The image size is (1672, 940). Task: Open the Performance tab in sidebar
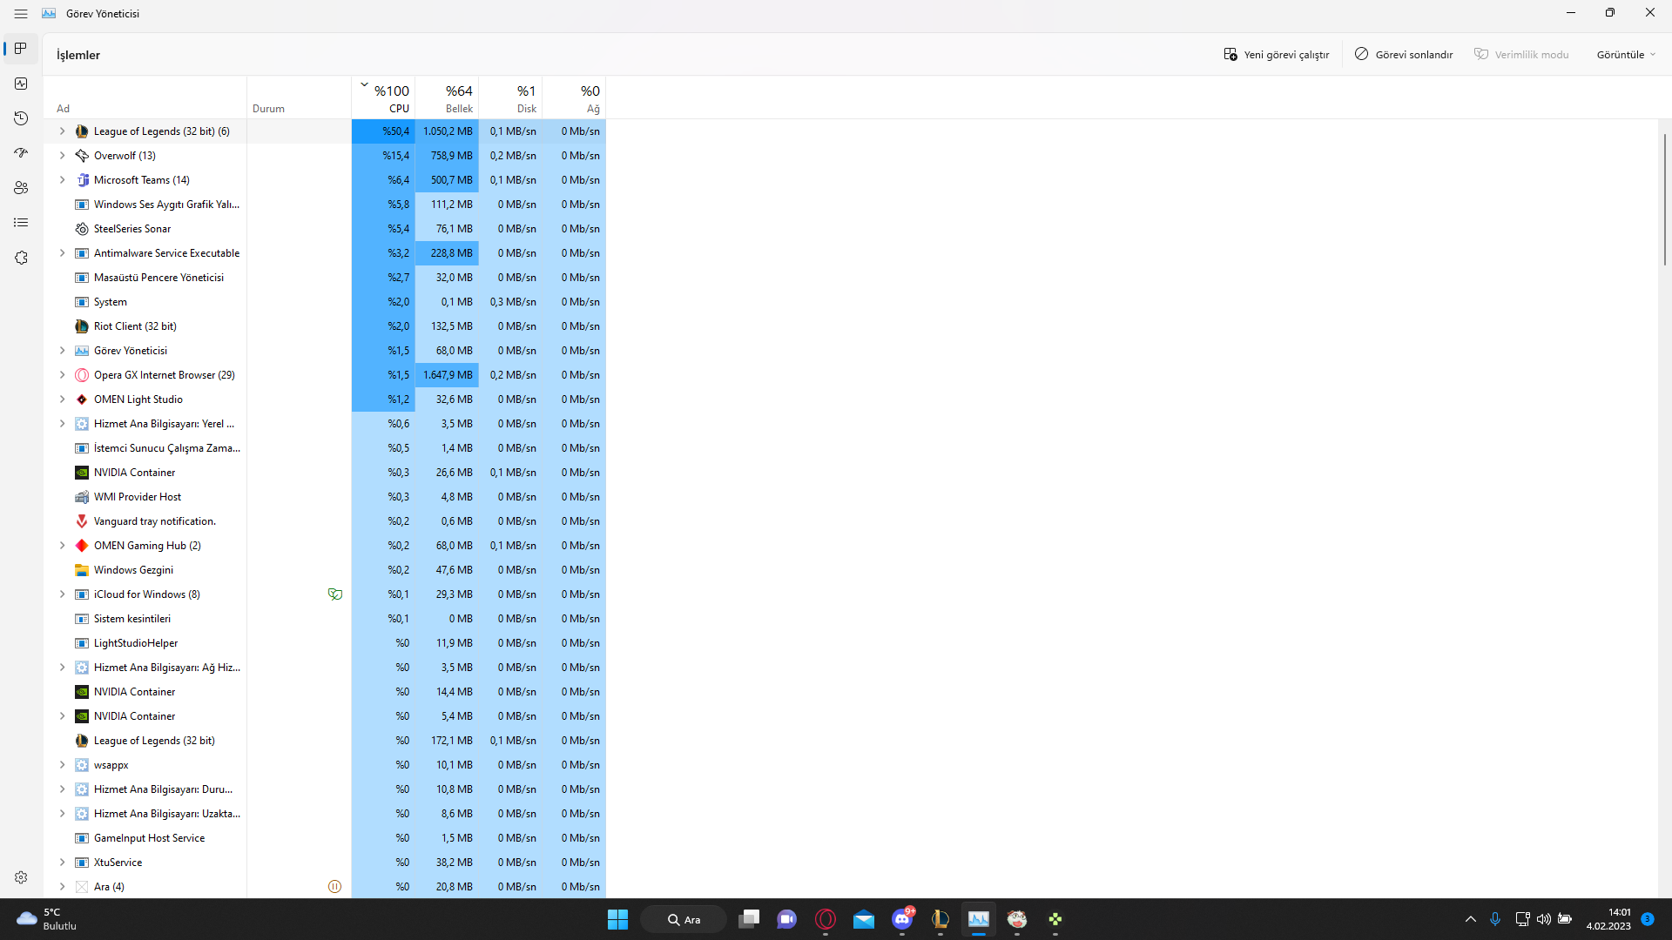click(x=21, y=84)
